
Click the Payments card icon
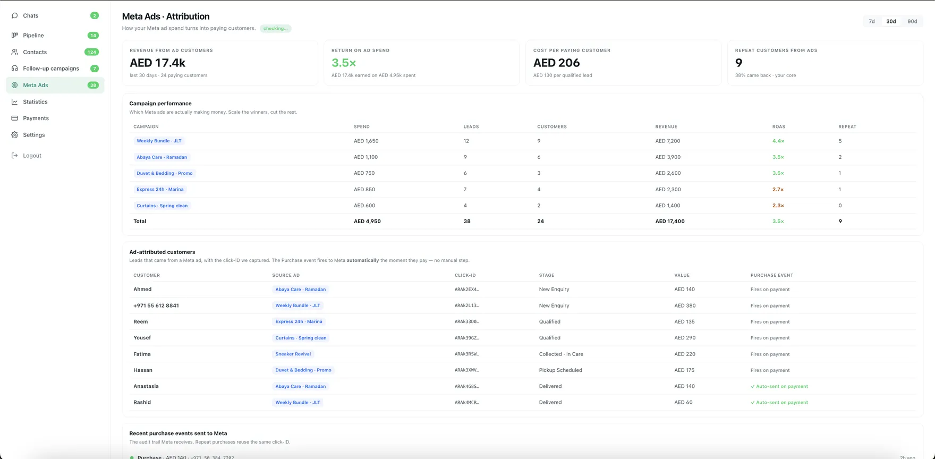click(x=14, y=118)
